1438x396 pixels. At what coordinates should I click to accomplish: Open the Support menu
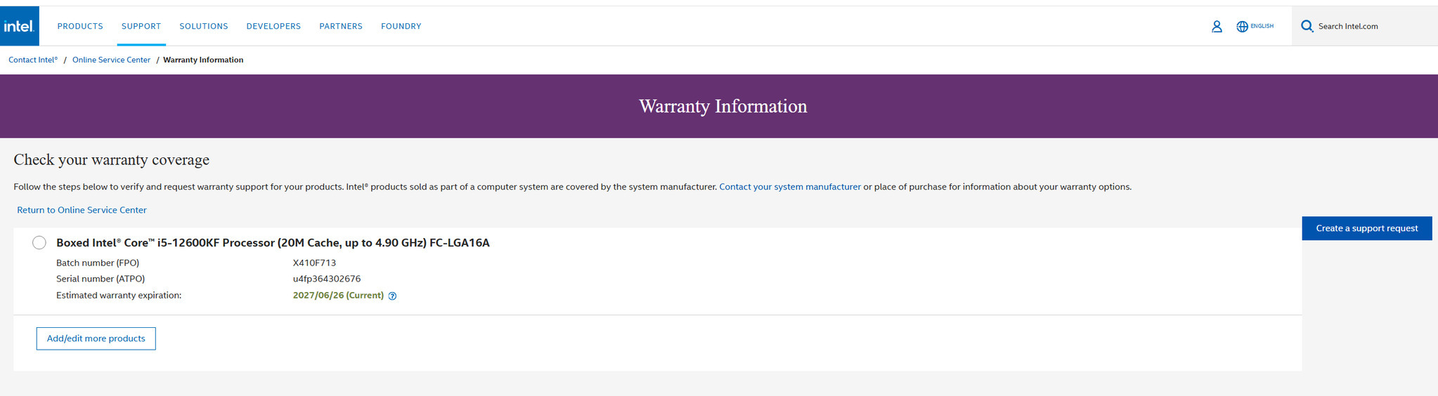click(141, 27)
